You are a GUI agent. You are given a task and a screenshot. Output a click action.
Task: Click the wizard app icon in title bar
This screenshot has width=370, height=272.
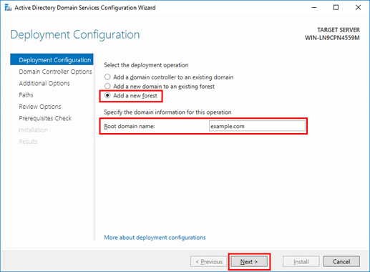pos(8,8)
